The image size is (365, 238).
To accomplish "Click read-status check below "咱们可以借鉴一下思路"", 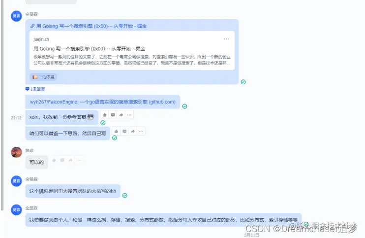I will (x=115, y=138).
